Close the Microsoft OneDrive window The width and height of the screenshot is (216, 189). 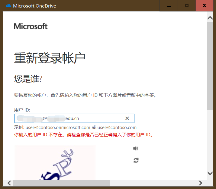tap(205, 6)
